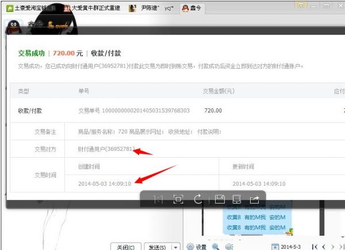Select the 鑫兮 chat tab

click(191, 9)
